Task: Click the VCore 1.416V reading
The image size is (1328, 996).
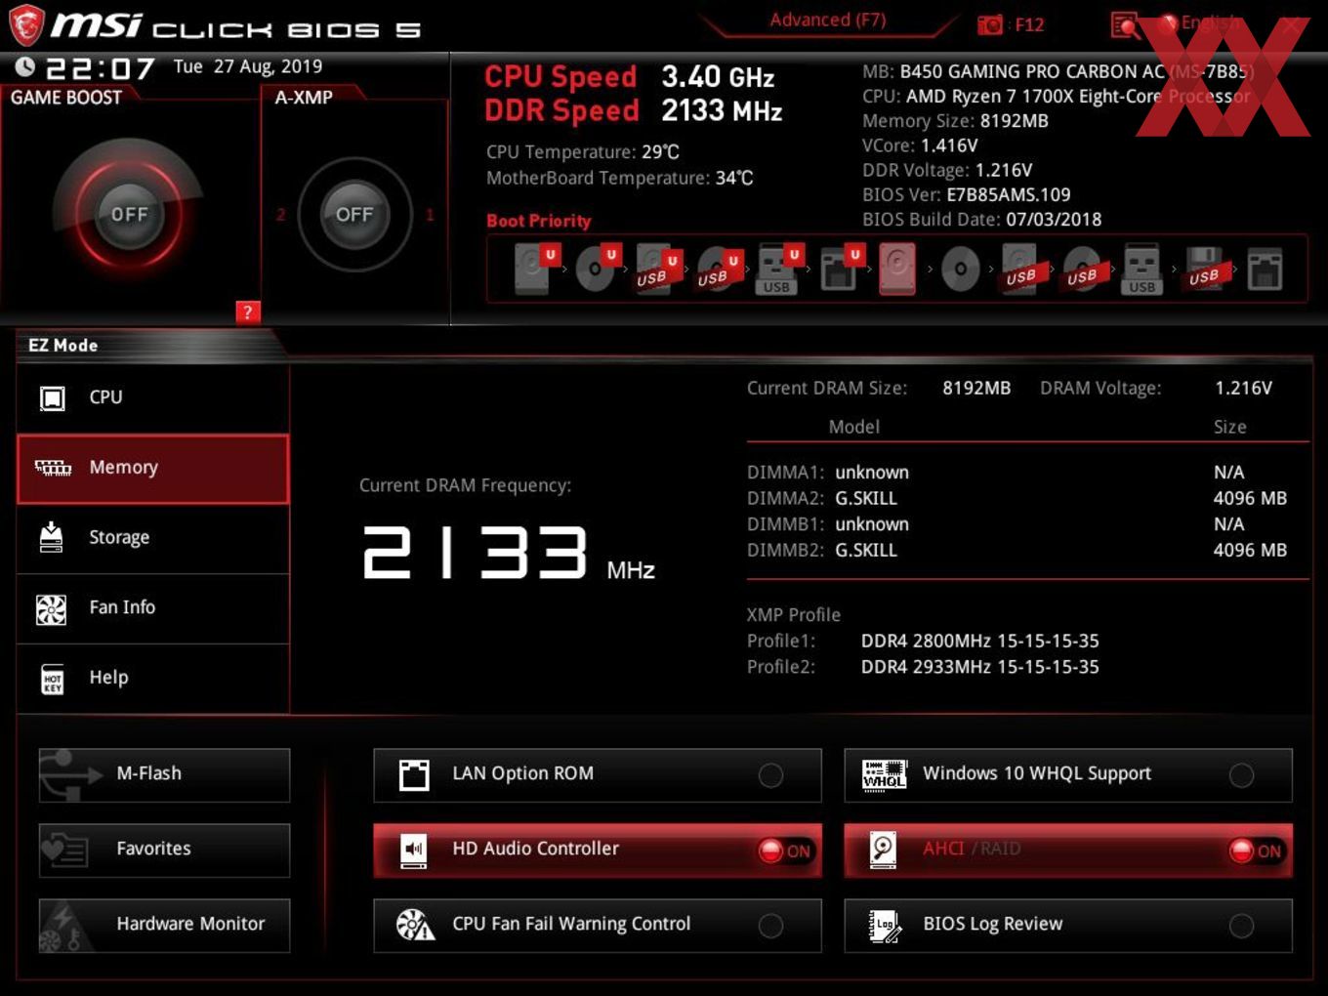Action: [x=920, y=145]
